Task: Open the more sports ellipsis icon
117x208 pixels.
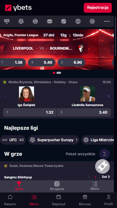Action: point(107,21)
